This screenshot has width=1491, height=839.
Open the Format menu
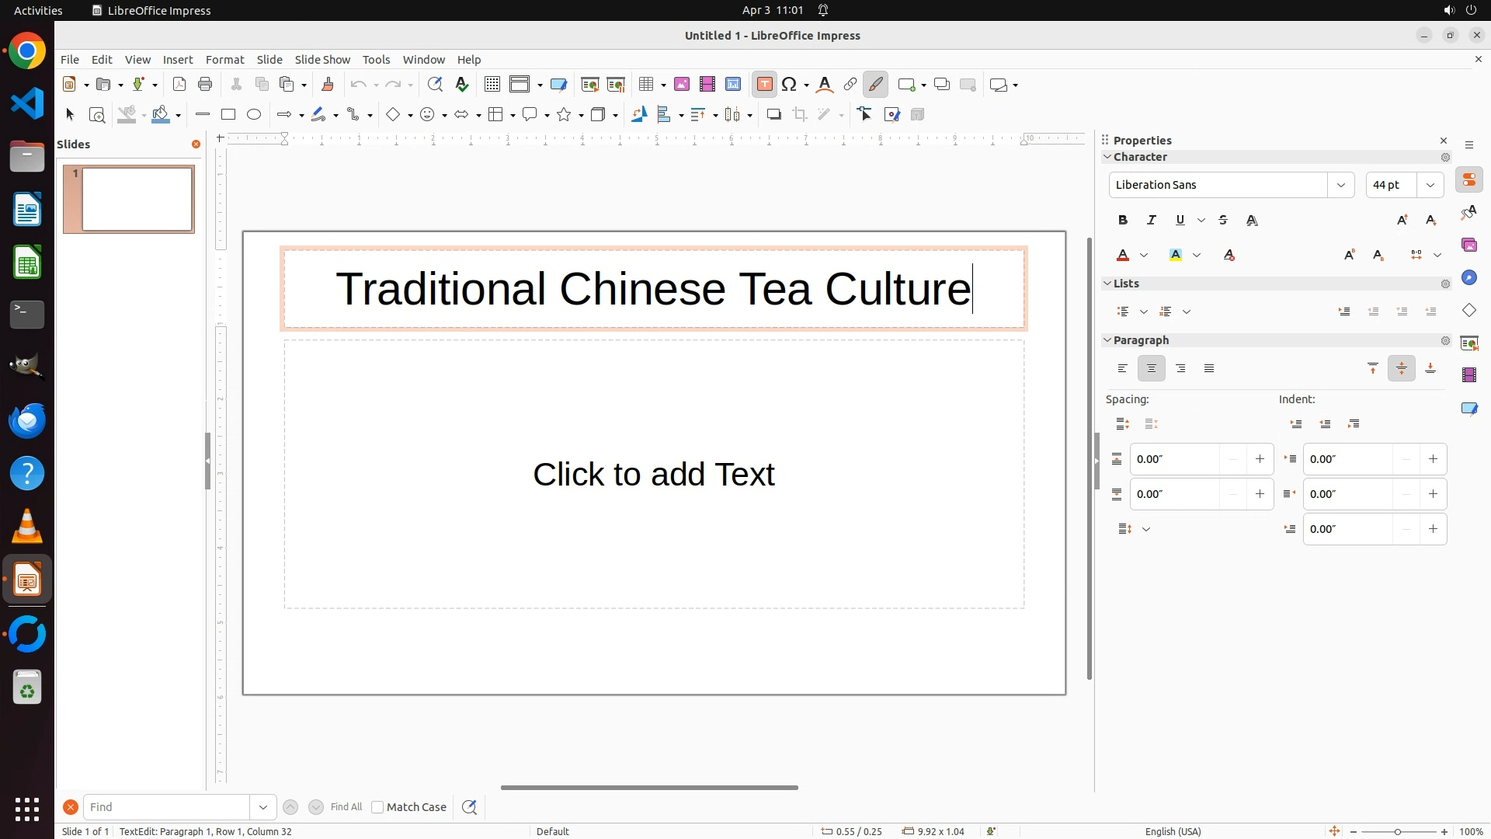coord(224,60)
